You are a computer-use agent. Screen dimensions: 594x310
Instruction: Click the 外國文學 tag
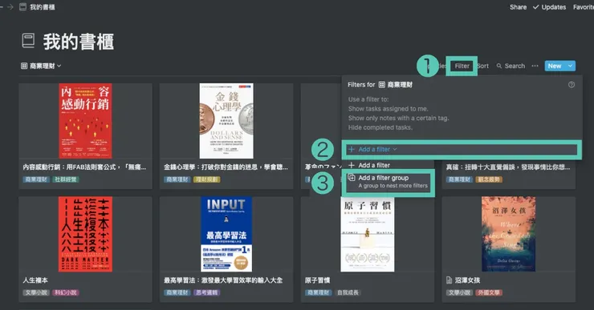tap(489, 292)
